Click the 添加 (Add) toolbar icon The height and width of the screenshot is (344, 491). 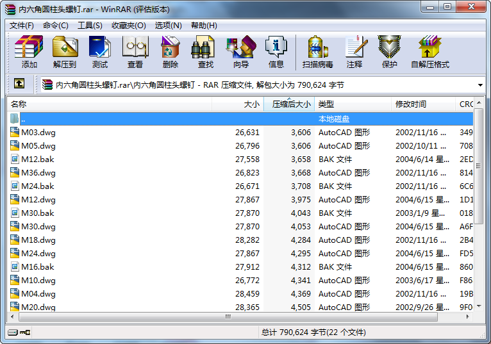coord(29,52)
